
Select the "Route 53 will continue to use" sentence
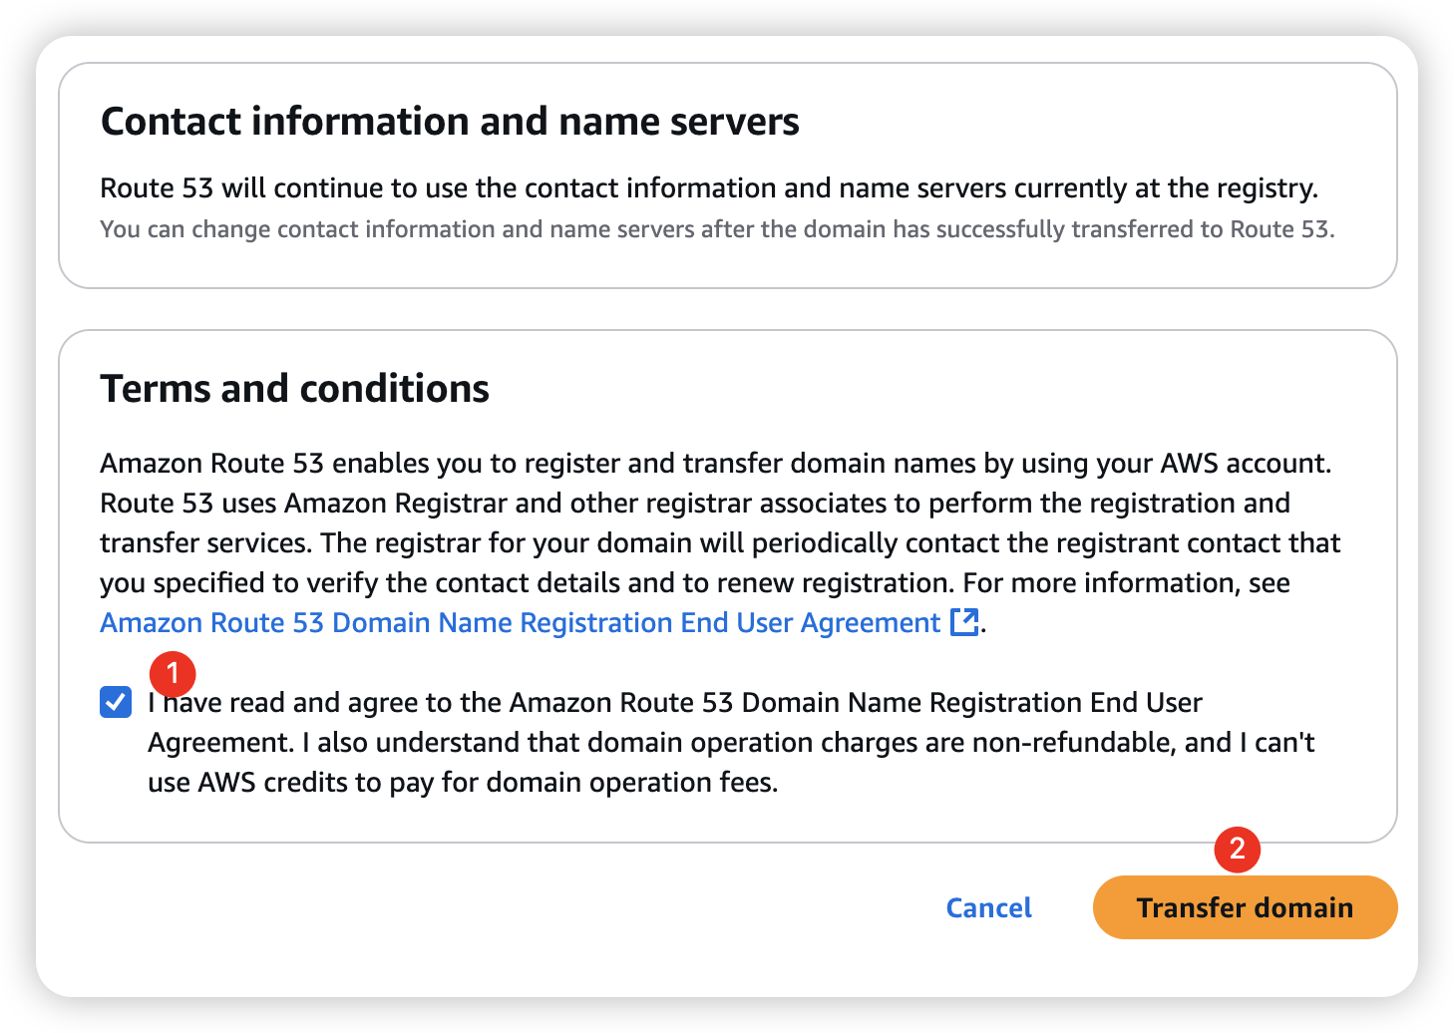coord(708,188)
